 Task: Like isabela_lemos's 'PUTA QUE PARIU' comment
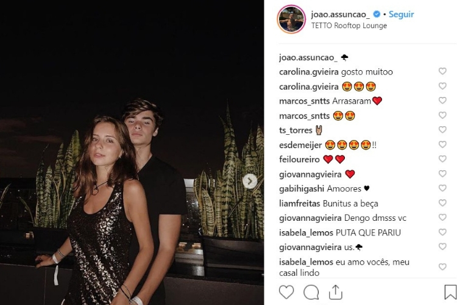(x=442, y=232)
